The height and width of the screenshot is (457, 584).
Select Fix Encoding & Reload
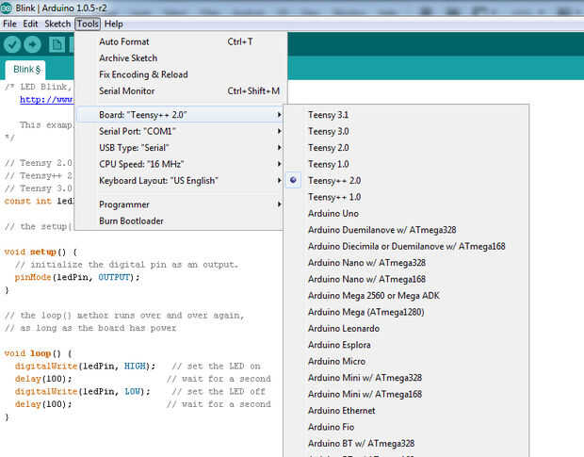(181, 74)
